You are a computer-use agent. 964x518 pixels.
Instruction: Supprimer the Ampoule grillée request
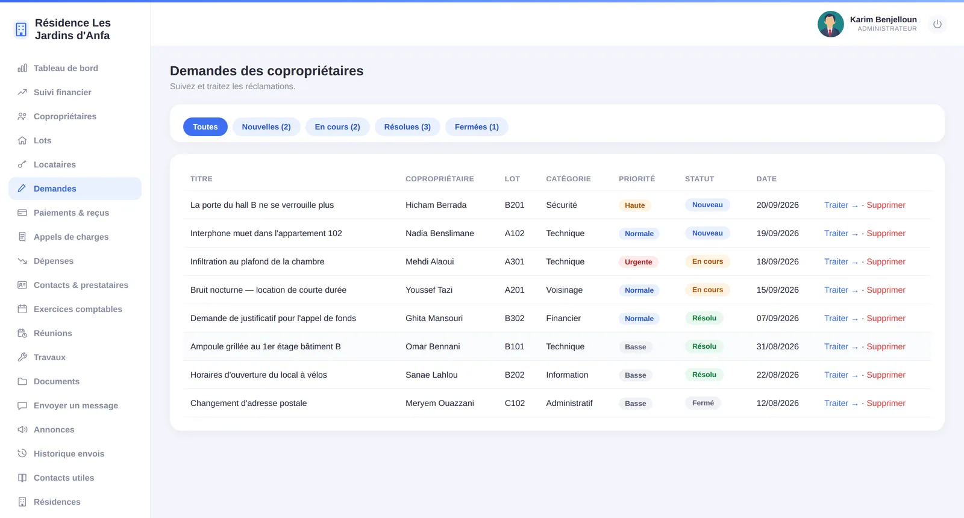[x=886, y=346]
